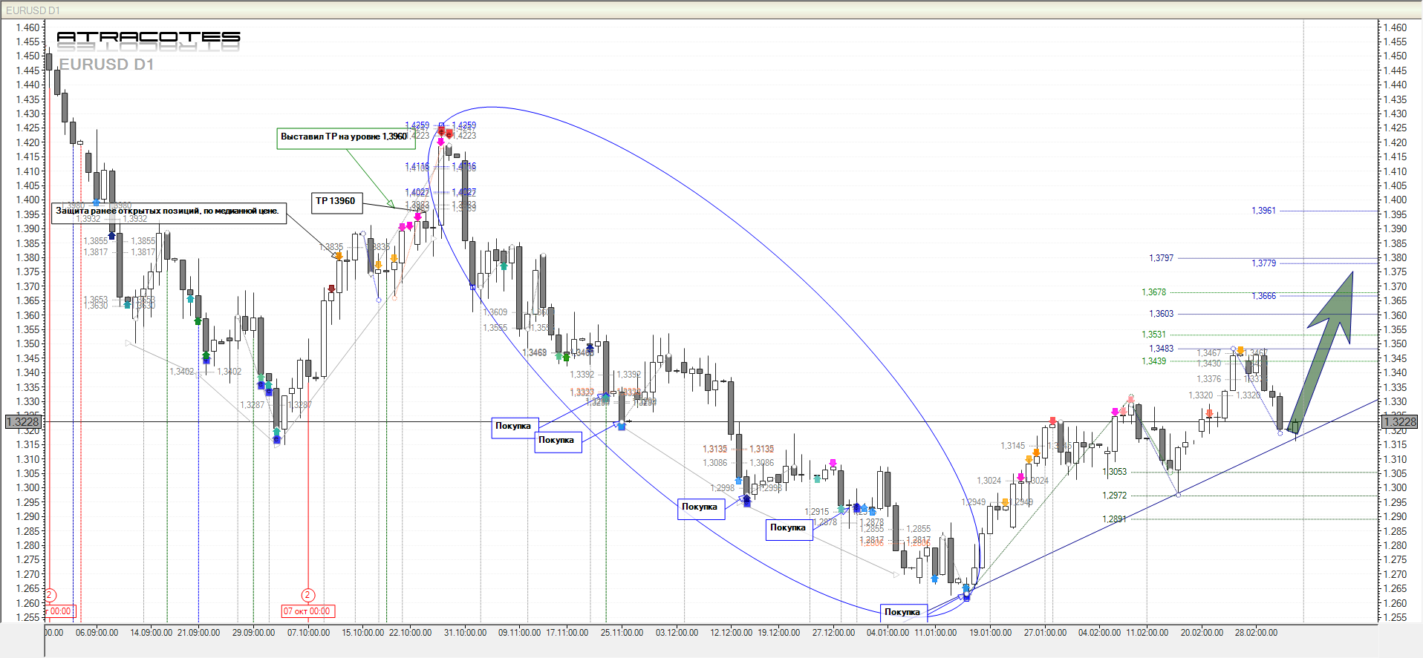Click the red circled 2 above 07 окт
1423x658 pixels.
[308, 595]
